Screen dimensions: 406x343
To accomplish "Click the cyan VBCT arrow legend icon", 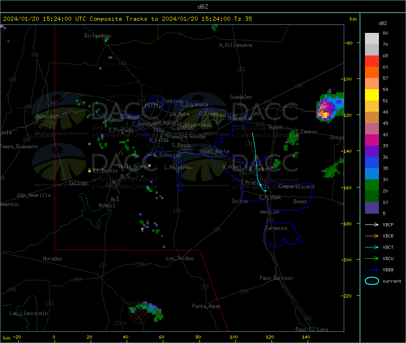I will point(372,247).
